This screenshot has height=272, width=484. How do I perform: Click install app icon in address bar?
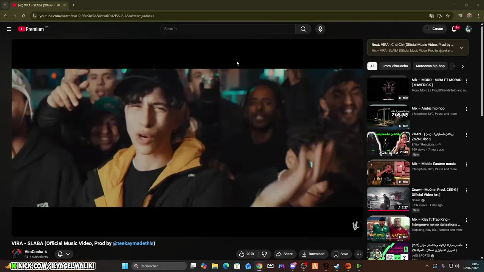439,16
